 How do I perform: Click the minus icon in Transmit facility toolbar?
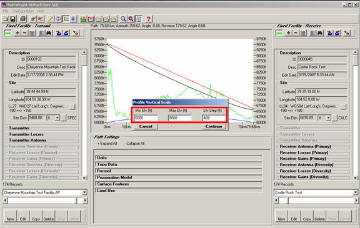click(25, 33)
